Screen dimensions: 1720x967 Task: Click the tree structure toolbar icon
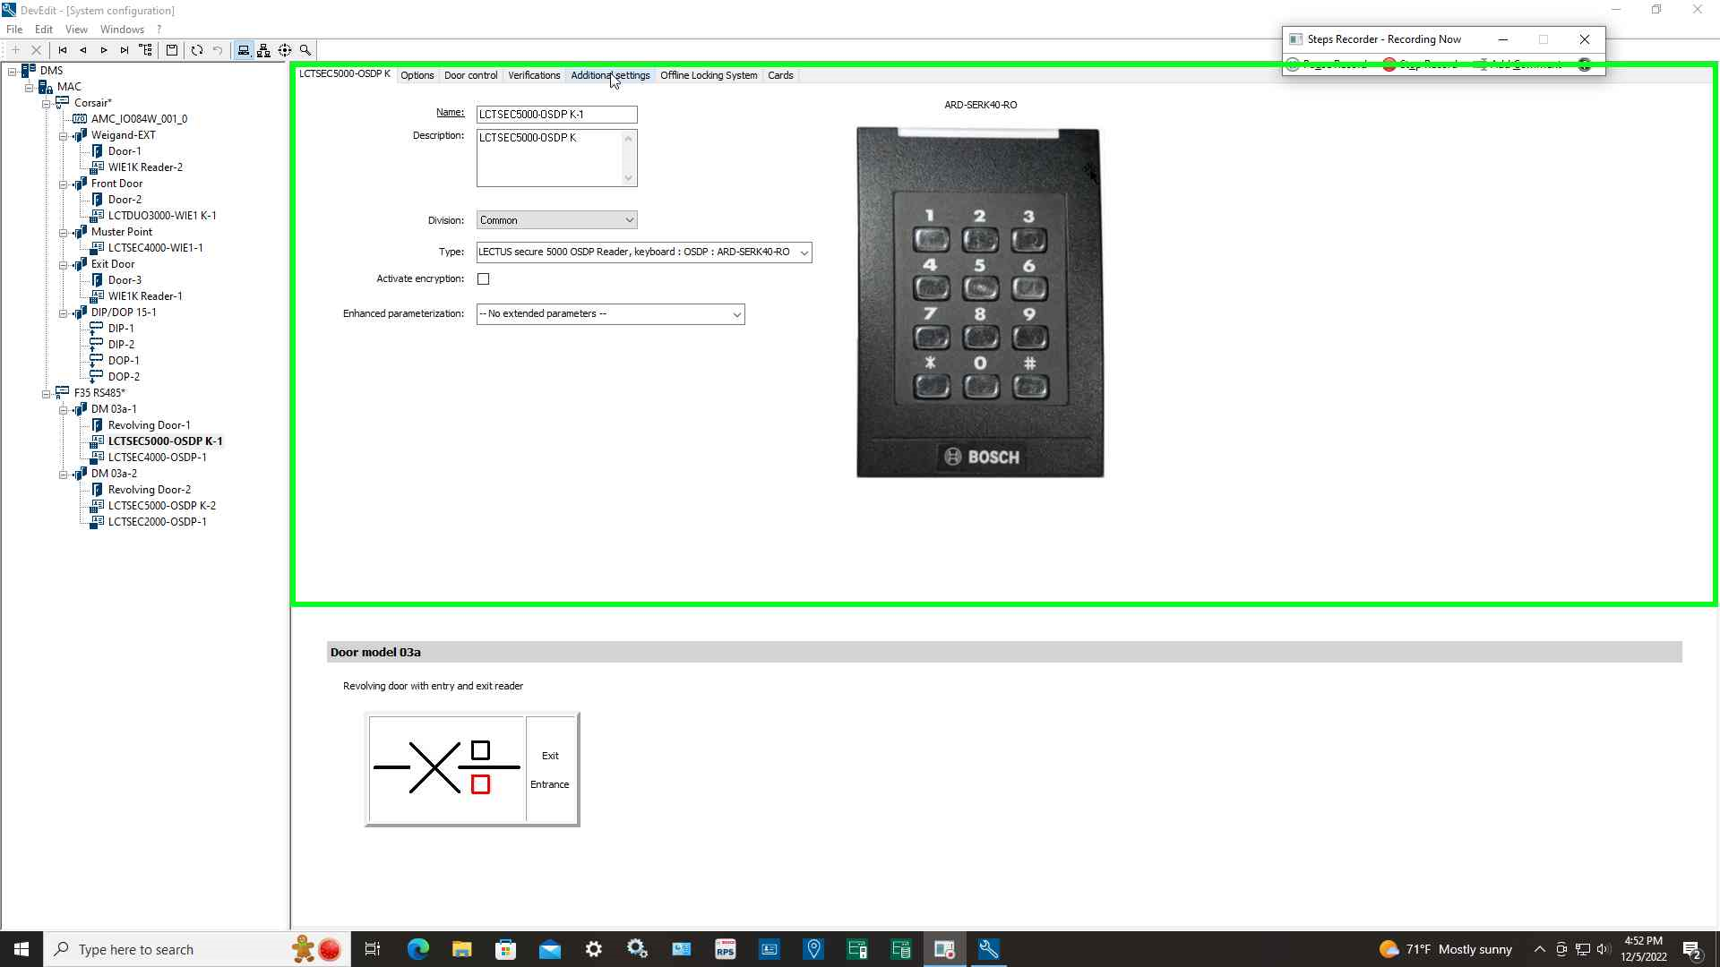[x=146, y=50]
